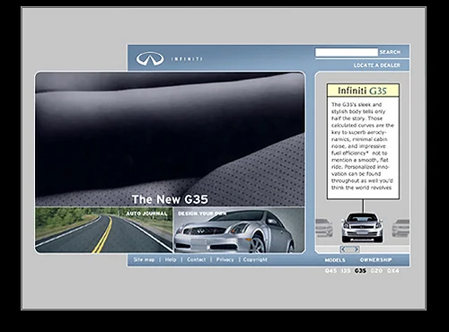Screen dimensions: 449x332
Task: Click the G35 description paragraph
Action: 363,146
